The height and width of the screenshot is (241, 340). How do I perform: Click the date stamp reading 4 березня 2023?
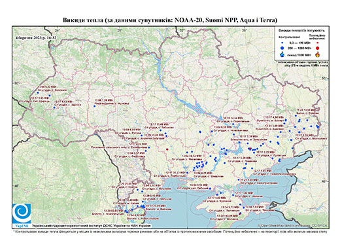[36, 37]
